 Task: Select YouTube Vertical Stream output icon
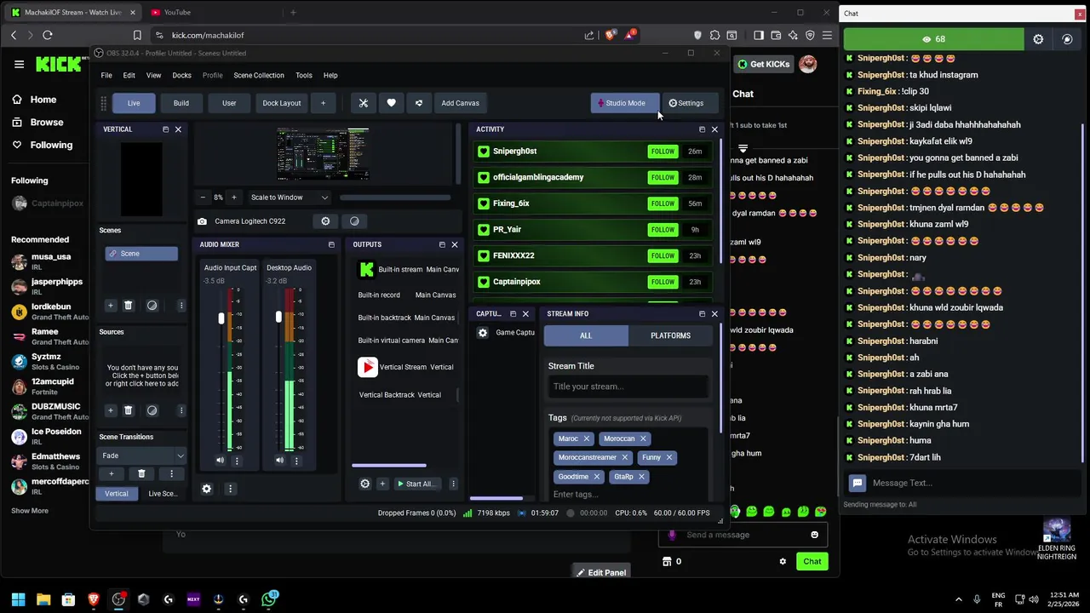[x=367, y=367]
